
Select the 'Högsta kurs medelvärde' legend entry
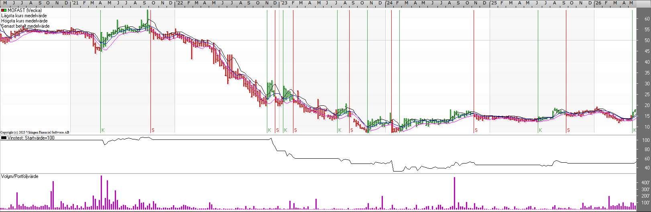click(x=24, y=21)
